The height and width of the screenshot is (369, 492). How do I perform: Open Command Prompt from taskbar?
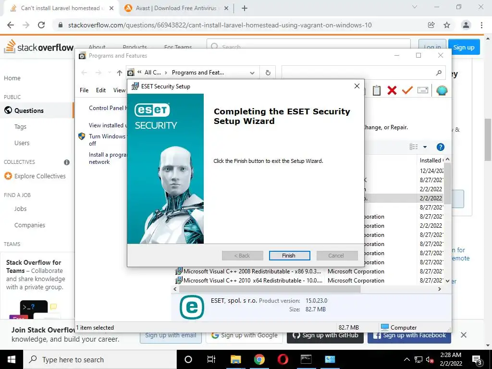pyautogui.click(x=306, y=359)
